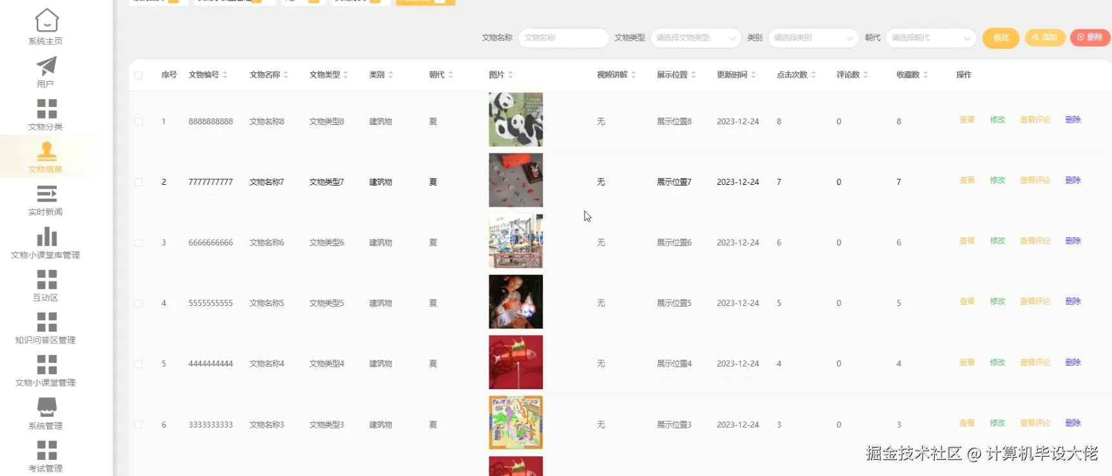Sort by 文物类型 column arrows
Image resolution: width=1112 pixels, height=476 pixels.
[346, 75]
